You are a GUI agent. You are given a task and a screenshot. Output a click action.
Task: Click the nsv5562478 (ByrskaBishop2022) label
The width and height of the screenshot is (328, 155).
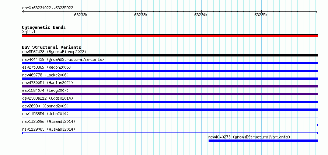point(54,52)
